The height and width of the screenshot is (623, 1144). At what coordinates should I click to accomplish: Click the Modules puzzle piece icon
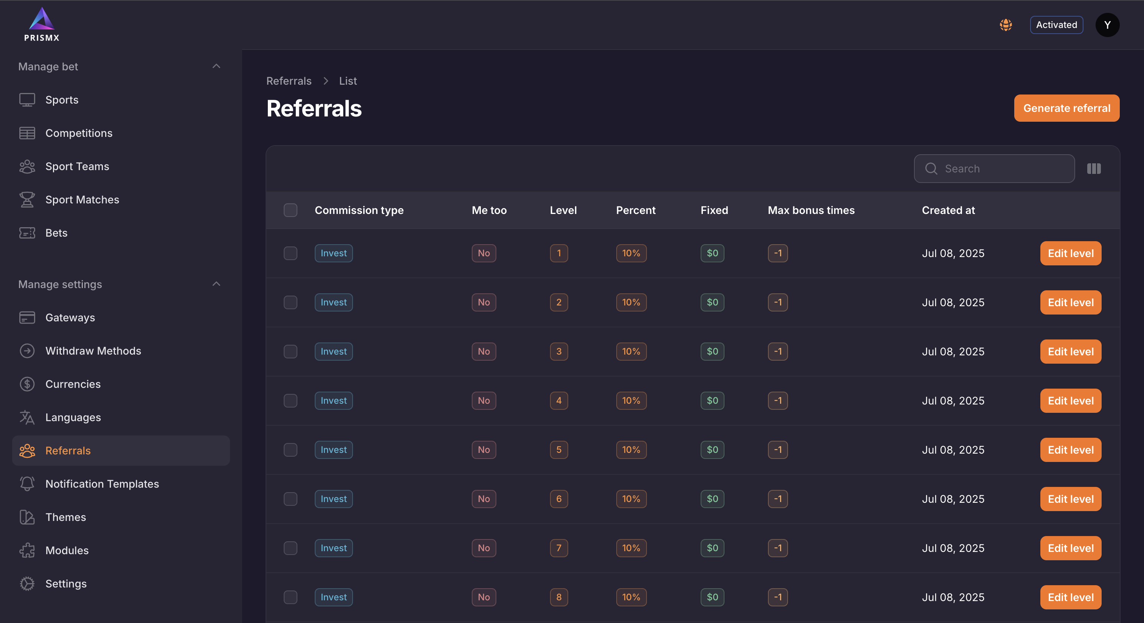27,550
